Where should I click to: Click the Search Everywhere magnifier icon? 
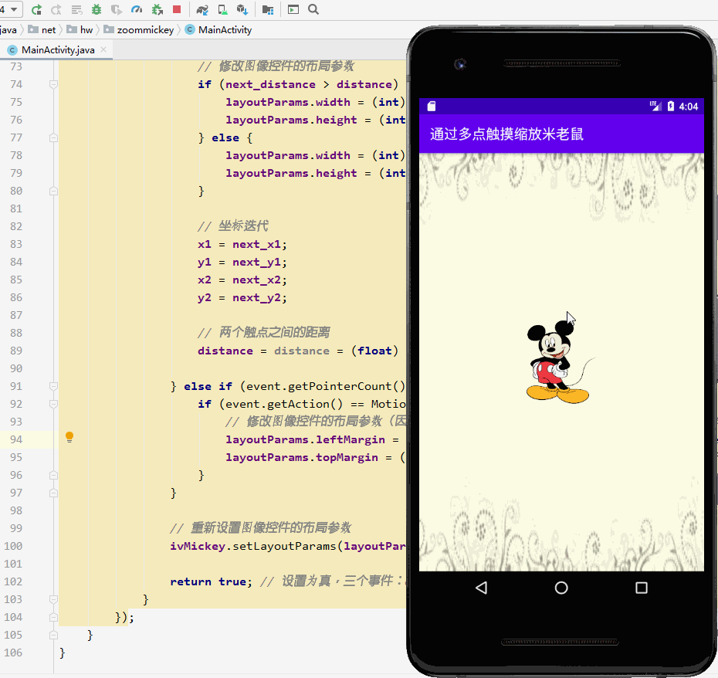coord(313,9)
